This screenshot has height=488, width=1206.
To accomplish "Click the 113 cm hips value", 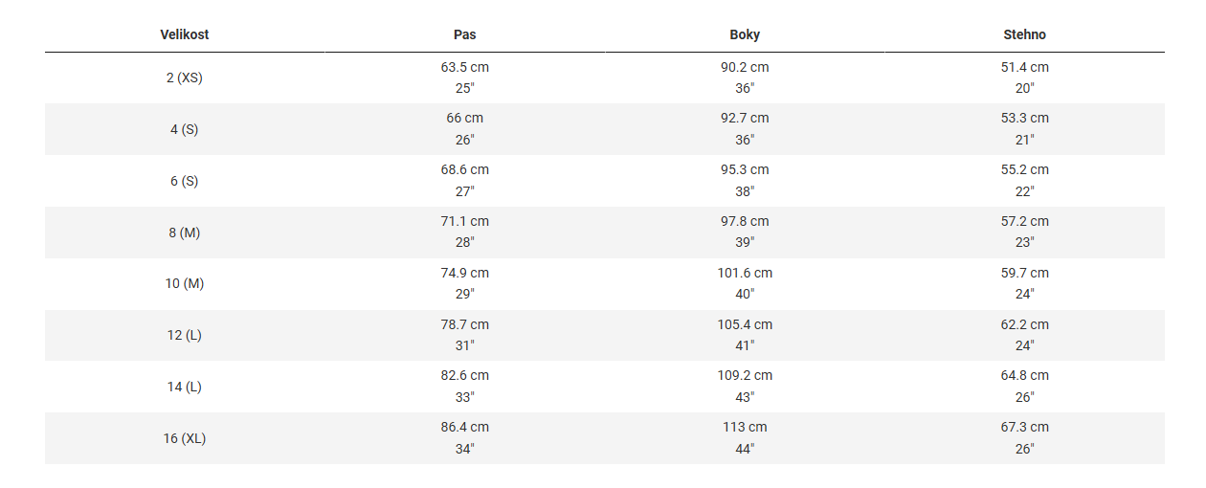I will (745, 428).
